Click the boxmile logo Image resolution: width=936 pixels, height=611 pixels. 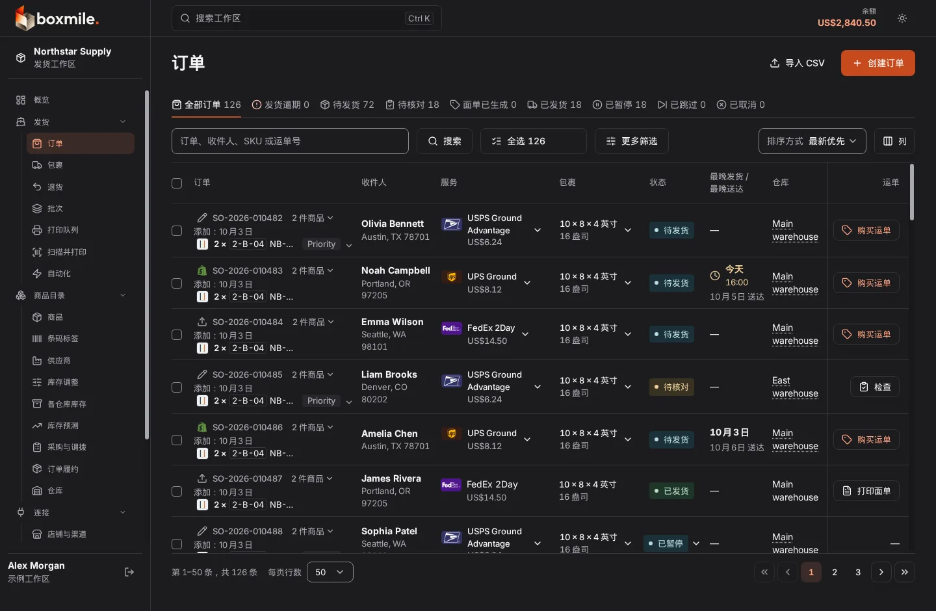click(57, 18)
